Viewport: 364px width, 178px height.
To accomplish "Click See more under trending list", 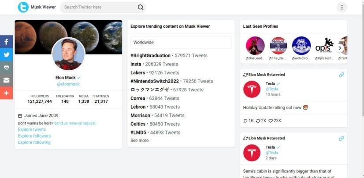I will click(139, 141).
